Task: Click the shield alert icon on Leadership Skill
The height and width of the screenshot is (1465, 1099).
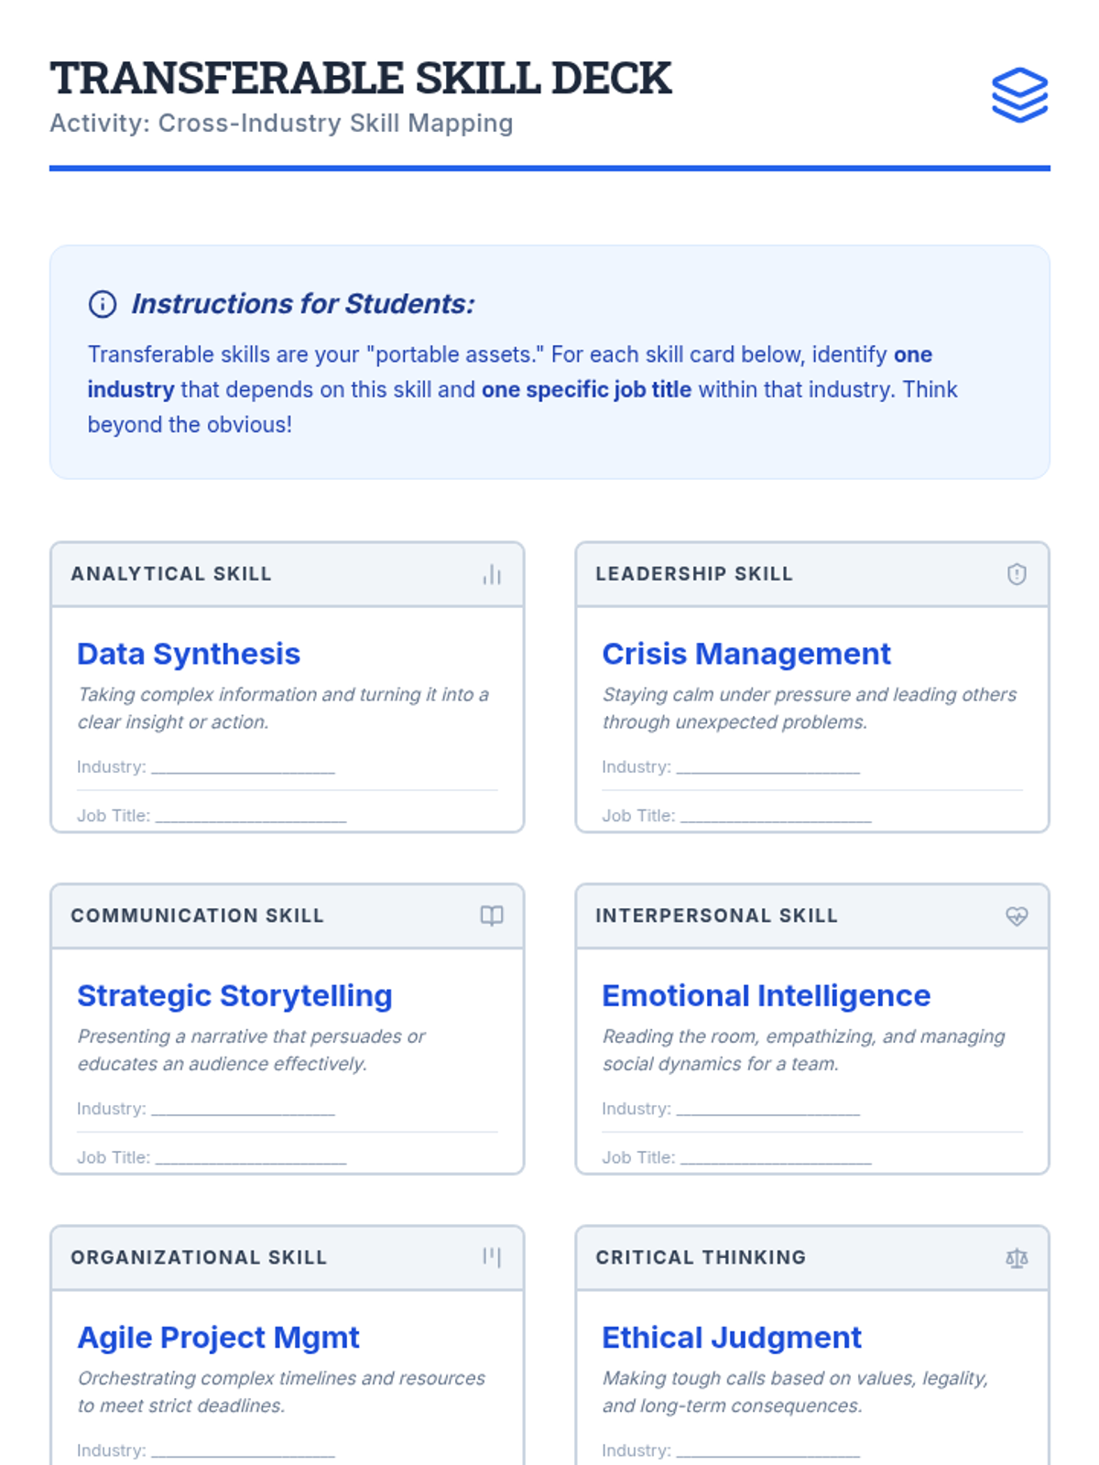Action: pos(1017,574)
